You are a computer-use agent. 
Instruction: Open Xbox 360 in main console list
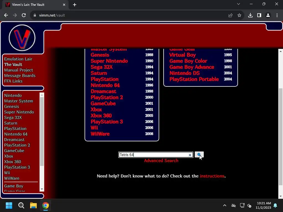[101, 116]
